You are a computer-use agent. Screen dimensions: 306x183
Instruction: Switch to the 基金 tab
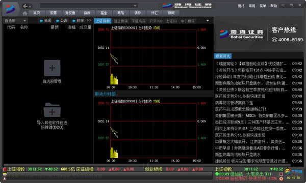(104, 13)
